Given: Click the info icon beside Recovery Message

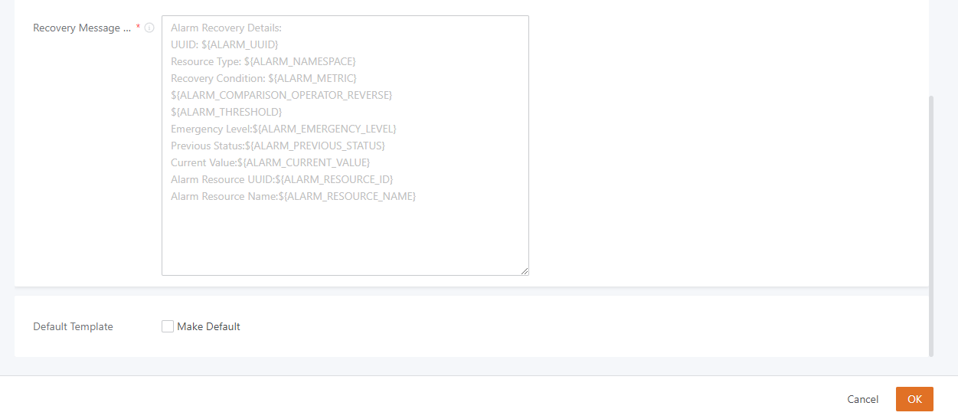Looking at the screenshot, I should (x=149, y=28).
